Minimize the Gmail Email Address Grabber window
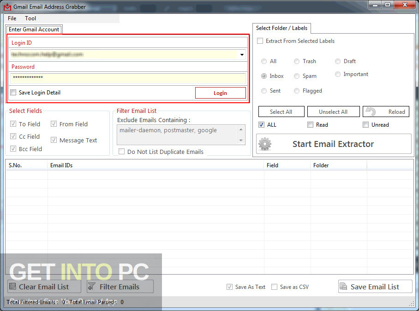Image resolution: width=419 pixels, height=311 pixels. tap(375, 5)
